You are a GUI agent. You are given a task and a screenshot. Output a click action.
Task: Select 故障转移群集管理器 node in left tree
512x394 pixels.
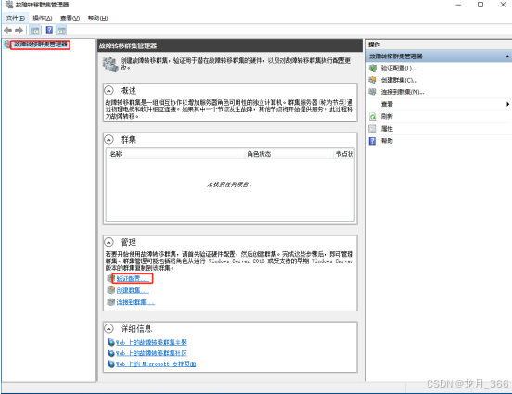pyautogui.click(x=41, y=44)
